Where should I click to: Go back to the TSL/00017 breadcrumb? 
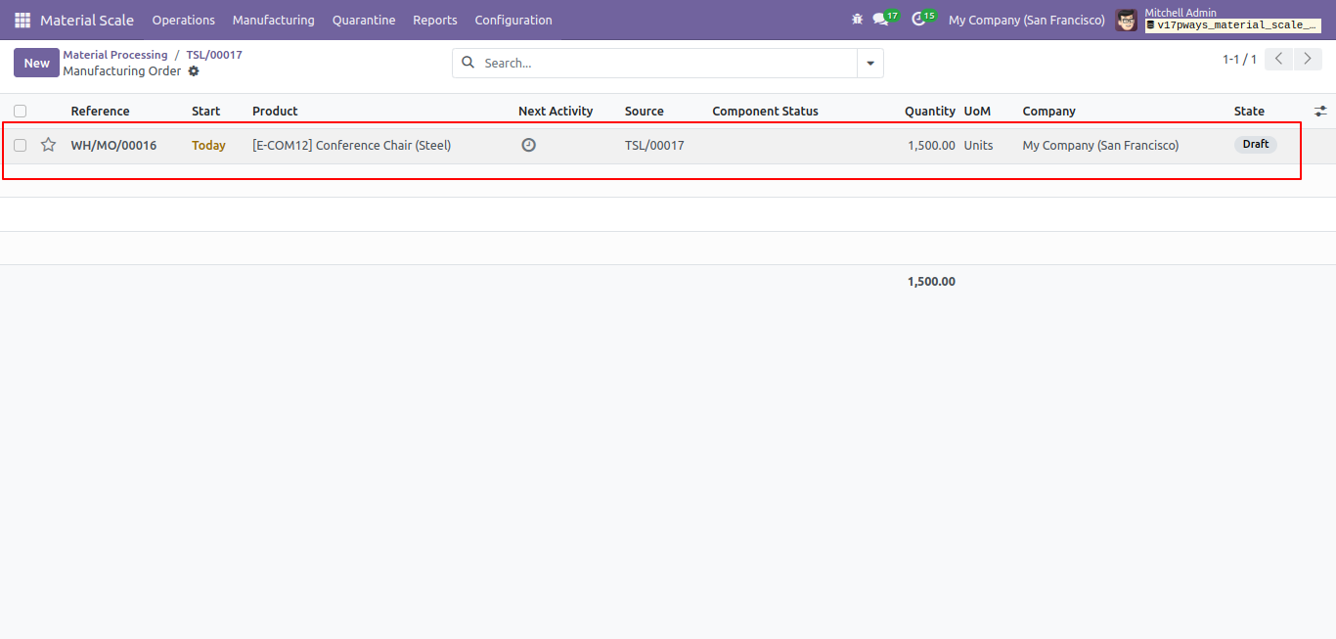214,55
